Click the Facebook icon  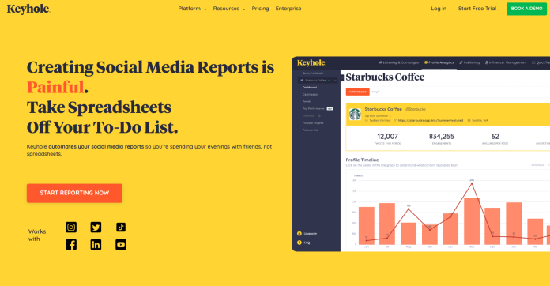tap(71, 245)
